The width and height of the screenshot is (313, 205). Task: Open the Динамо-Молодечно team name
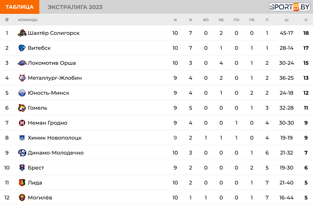(x=56, y=153)
